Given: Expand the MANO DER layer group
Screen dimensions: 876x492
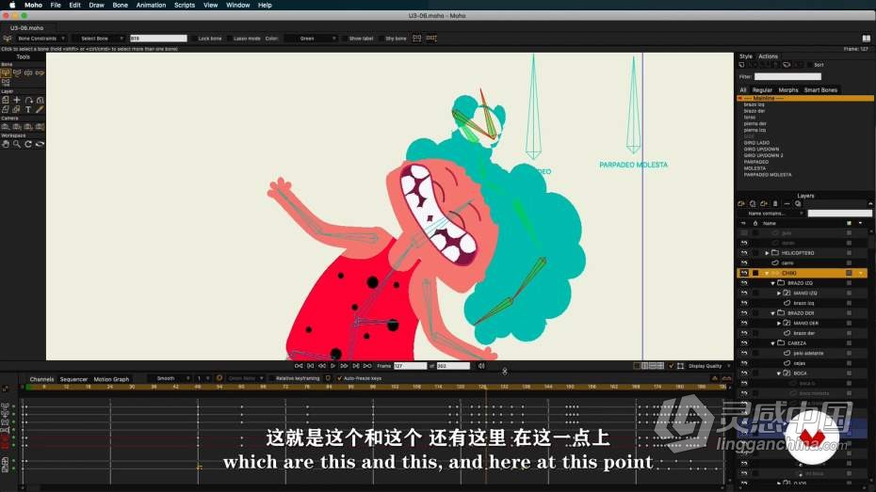Looking at the screenshot, I should 779,323.
